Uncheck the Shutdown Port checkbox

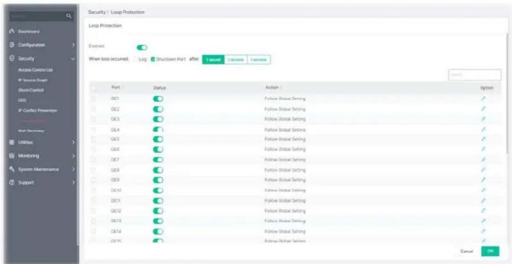pyautogui.click(x=152, y=59)
